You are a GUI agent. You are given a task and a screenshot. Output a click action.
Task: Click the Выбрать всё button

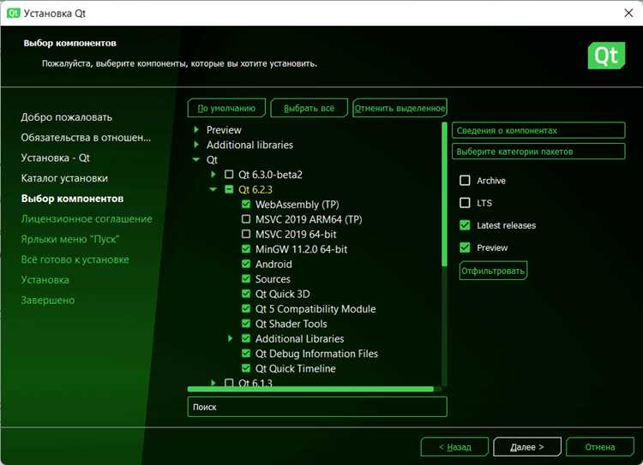tap(309, 108)
